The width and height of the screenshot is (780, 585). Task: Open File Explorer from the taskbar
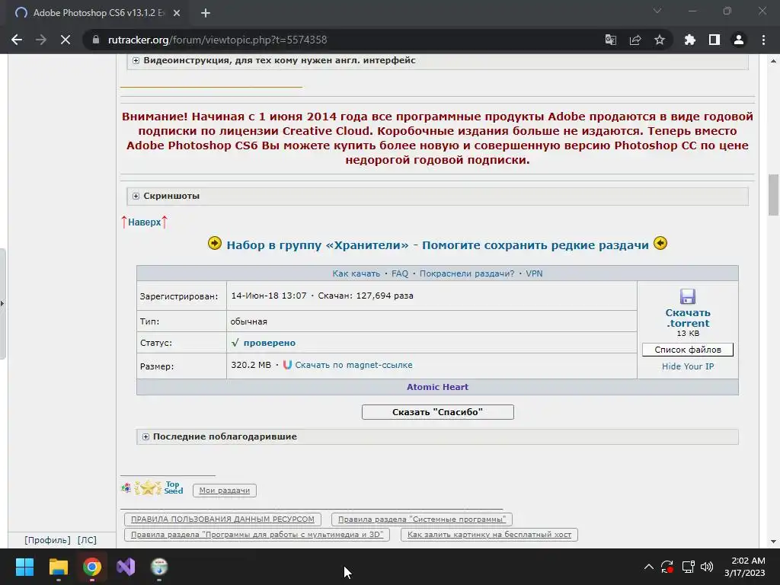tap(58, 567)
